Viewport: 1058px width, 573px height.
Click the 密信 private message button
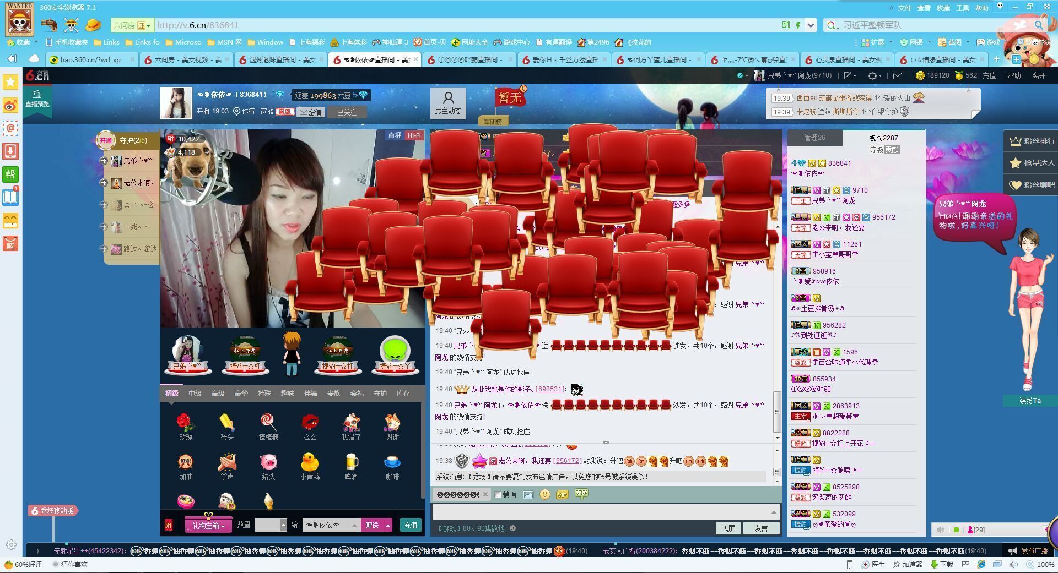[310, 112]
